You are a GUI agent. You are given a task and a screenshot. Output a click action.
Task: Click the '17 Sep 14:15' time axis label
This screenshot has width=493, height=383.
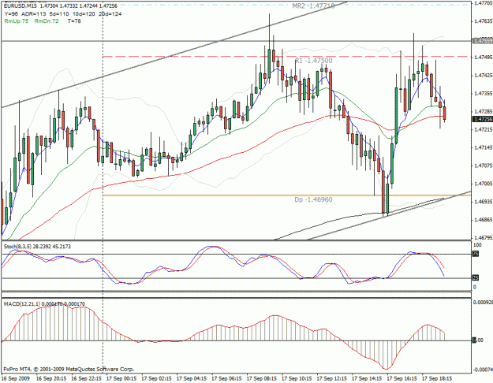(x=367, y=378)
